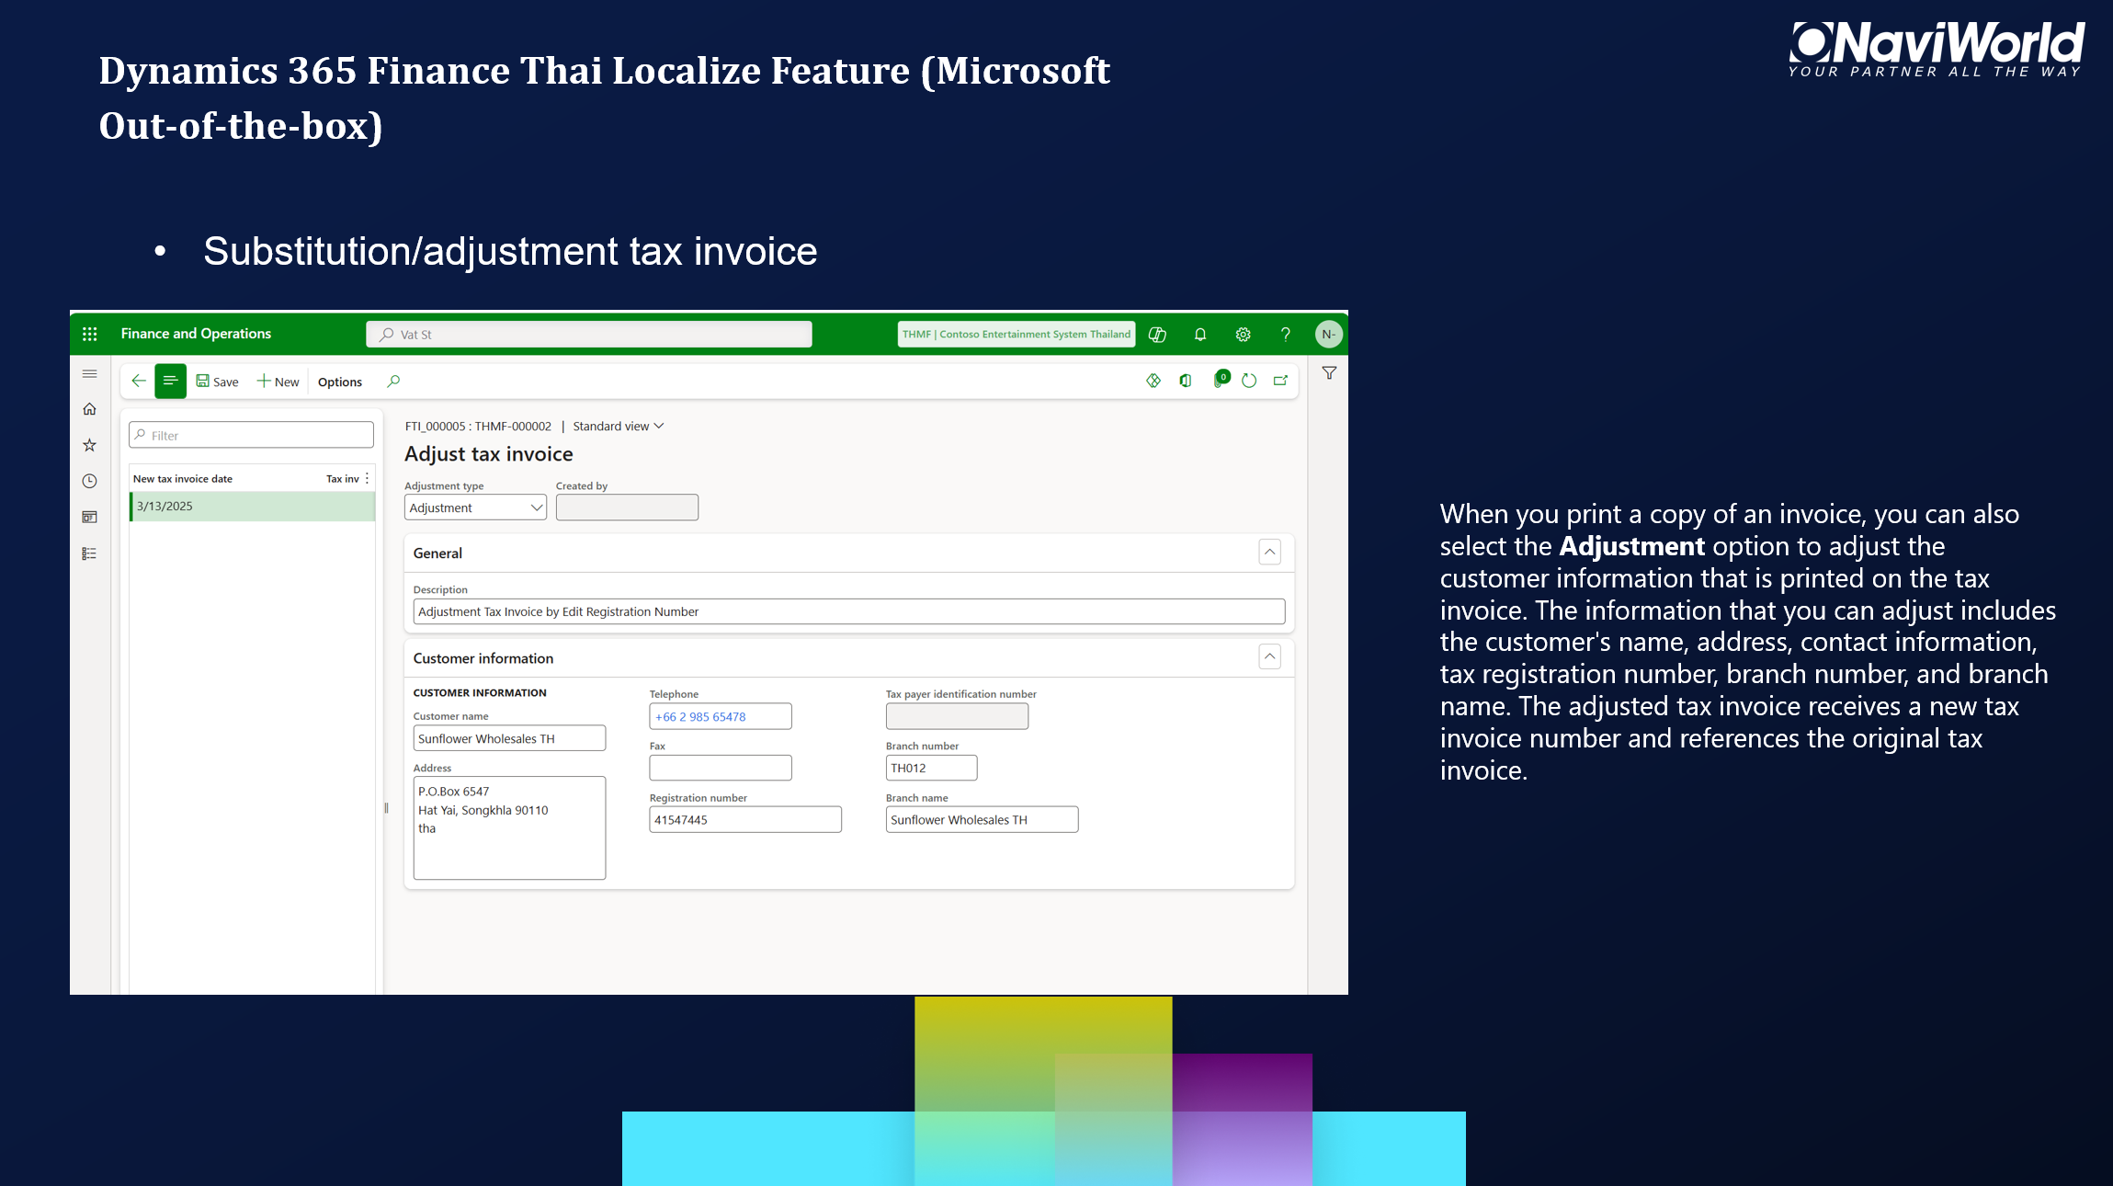Click the Description field
2113x1186 pixels.
click(849, 611)
